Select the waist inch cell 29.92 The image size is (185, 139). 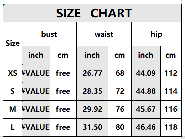[92, 109]
